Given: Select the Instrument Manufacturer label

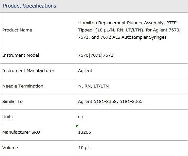Looking at the screenshot, I should [x=28, y=71].
